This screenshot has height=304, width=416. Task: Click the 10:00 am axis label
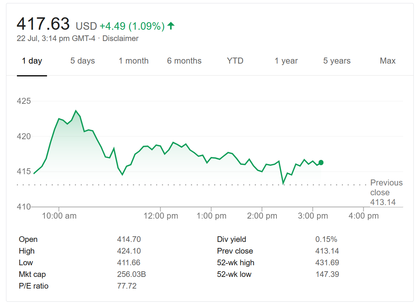(x=59, y=216)
